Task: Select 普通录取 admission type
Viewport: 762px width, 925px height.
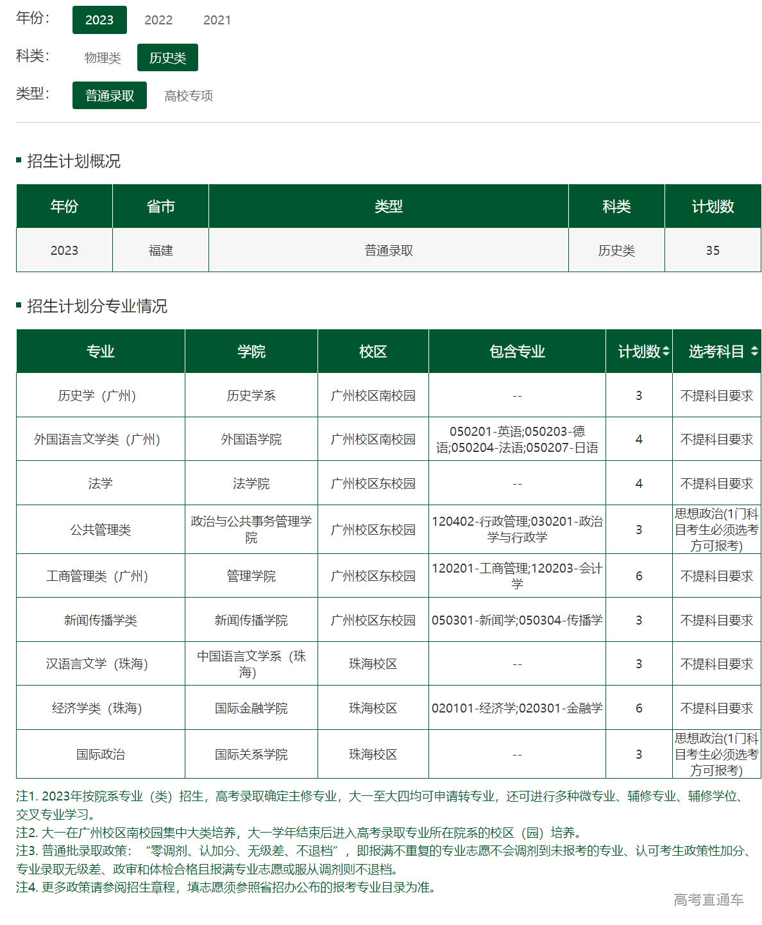Action: coord(109,95)
